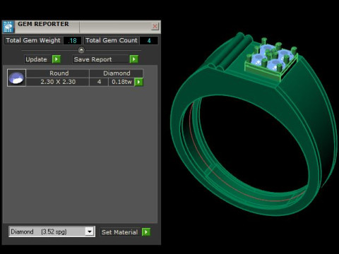Click the Set Material green arrow

click(146, 232)
